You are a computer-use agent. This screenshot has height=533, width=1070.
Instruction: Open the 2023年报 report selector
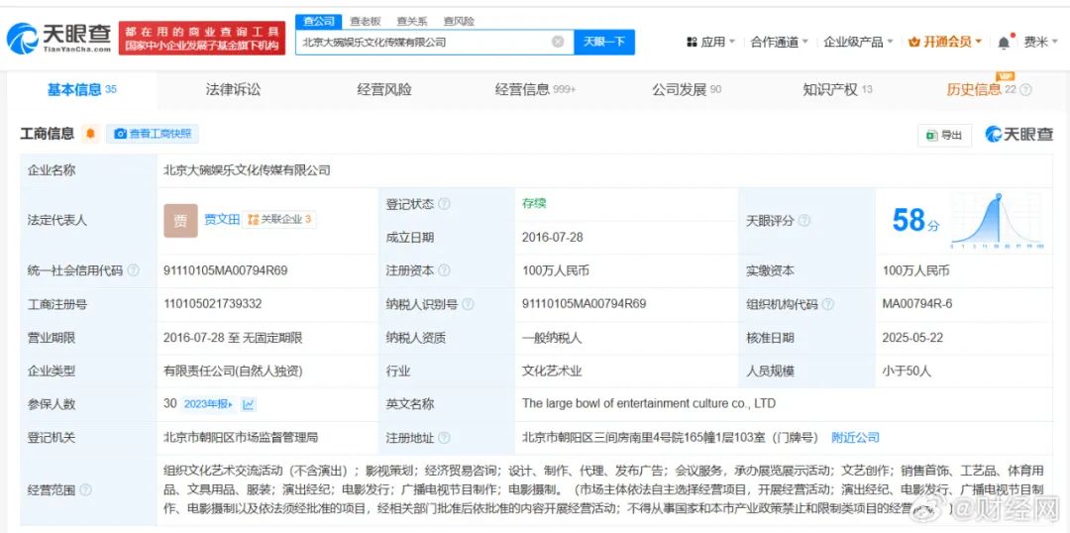210,404
